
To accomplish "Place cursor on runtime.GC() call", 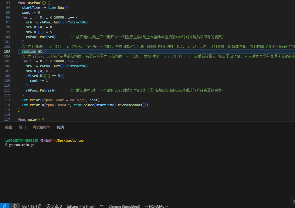I will (34, 51).
